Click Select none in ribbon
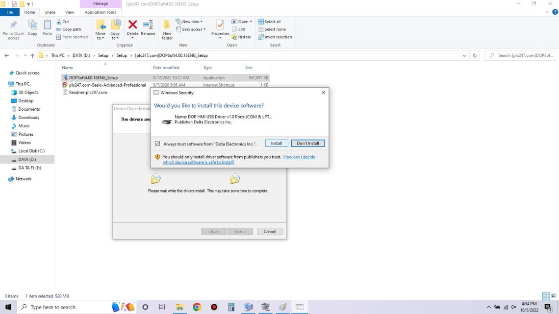Screen dimensions: 559x314 pos(272,29)
